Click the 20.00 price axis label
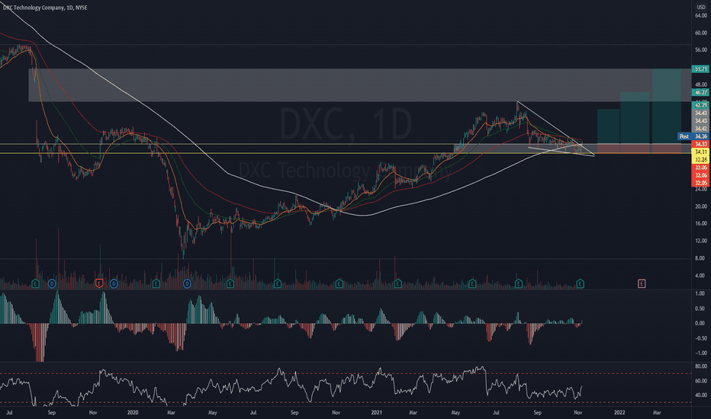Screen dimensions: 711x419 tap(700, 206)
